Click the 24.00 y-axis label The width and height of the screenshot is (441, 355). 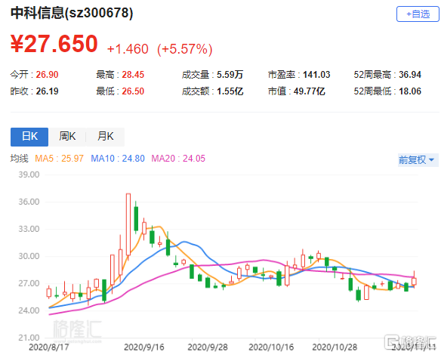[x=29, y=310]
